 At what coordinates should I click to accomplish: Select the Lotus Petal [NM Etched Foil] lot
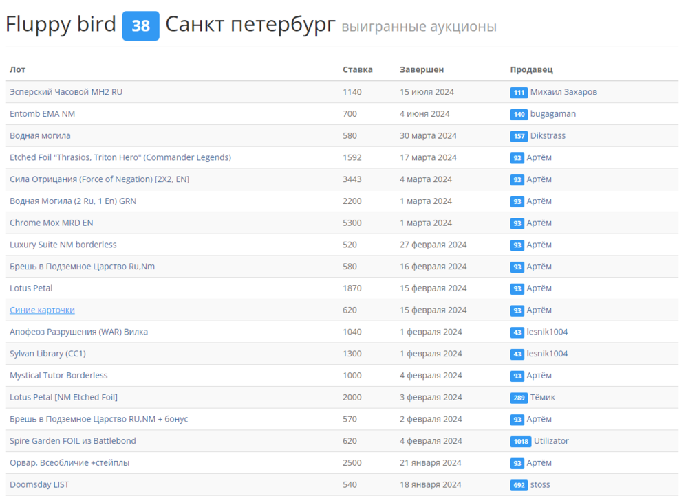[63, 397]
